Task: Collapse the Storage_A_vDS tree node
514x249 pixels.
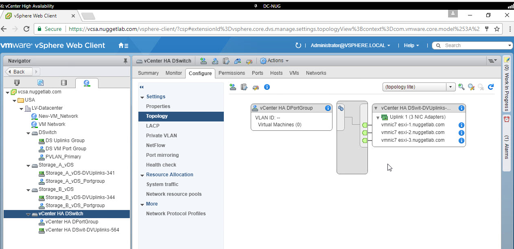Action: click(x=28, y=165)
